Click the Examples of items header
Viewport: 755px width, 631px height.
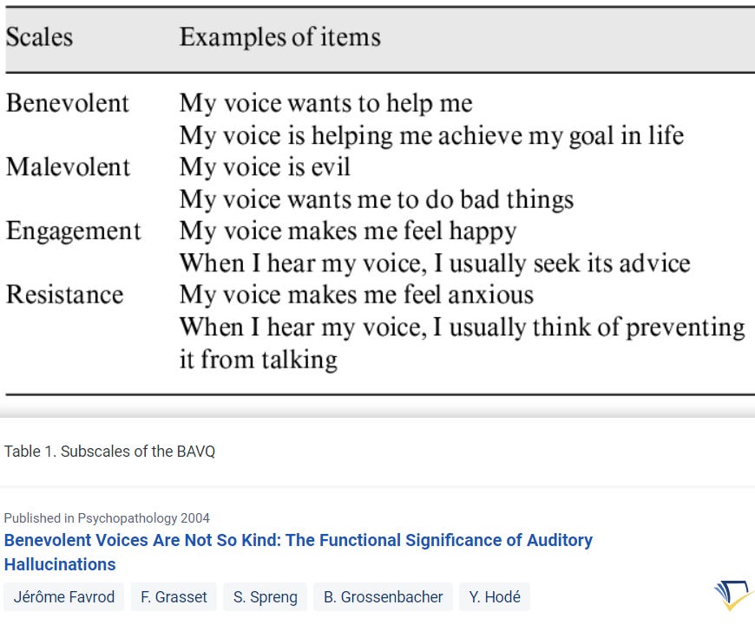[x=279, y=37]
